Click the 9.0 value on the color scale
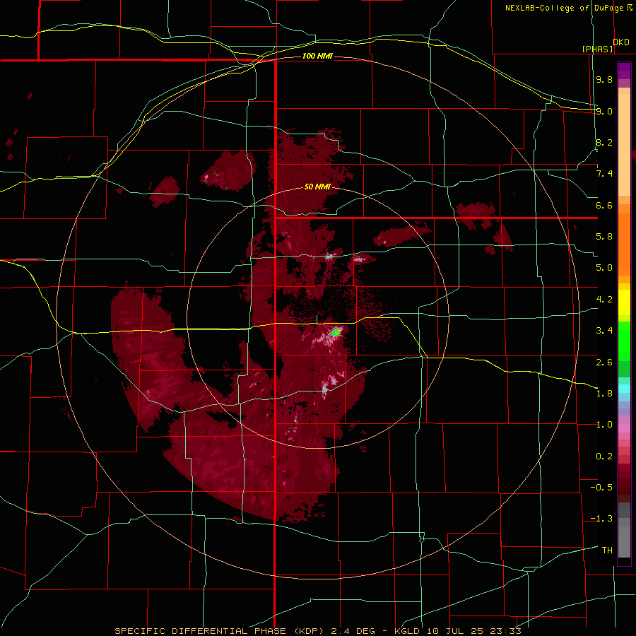The height and width of the screenshot is (636, 636). 604,111
